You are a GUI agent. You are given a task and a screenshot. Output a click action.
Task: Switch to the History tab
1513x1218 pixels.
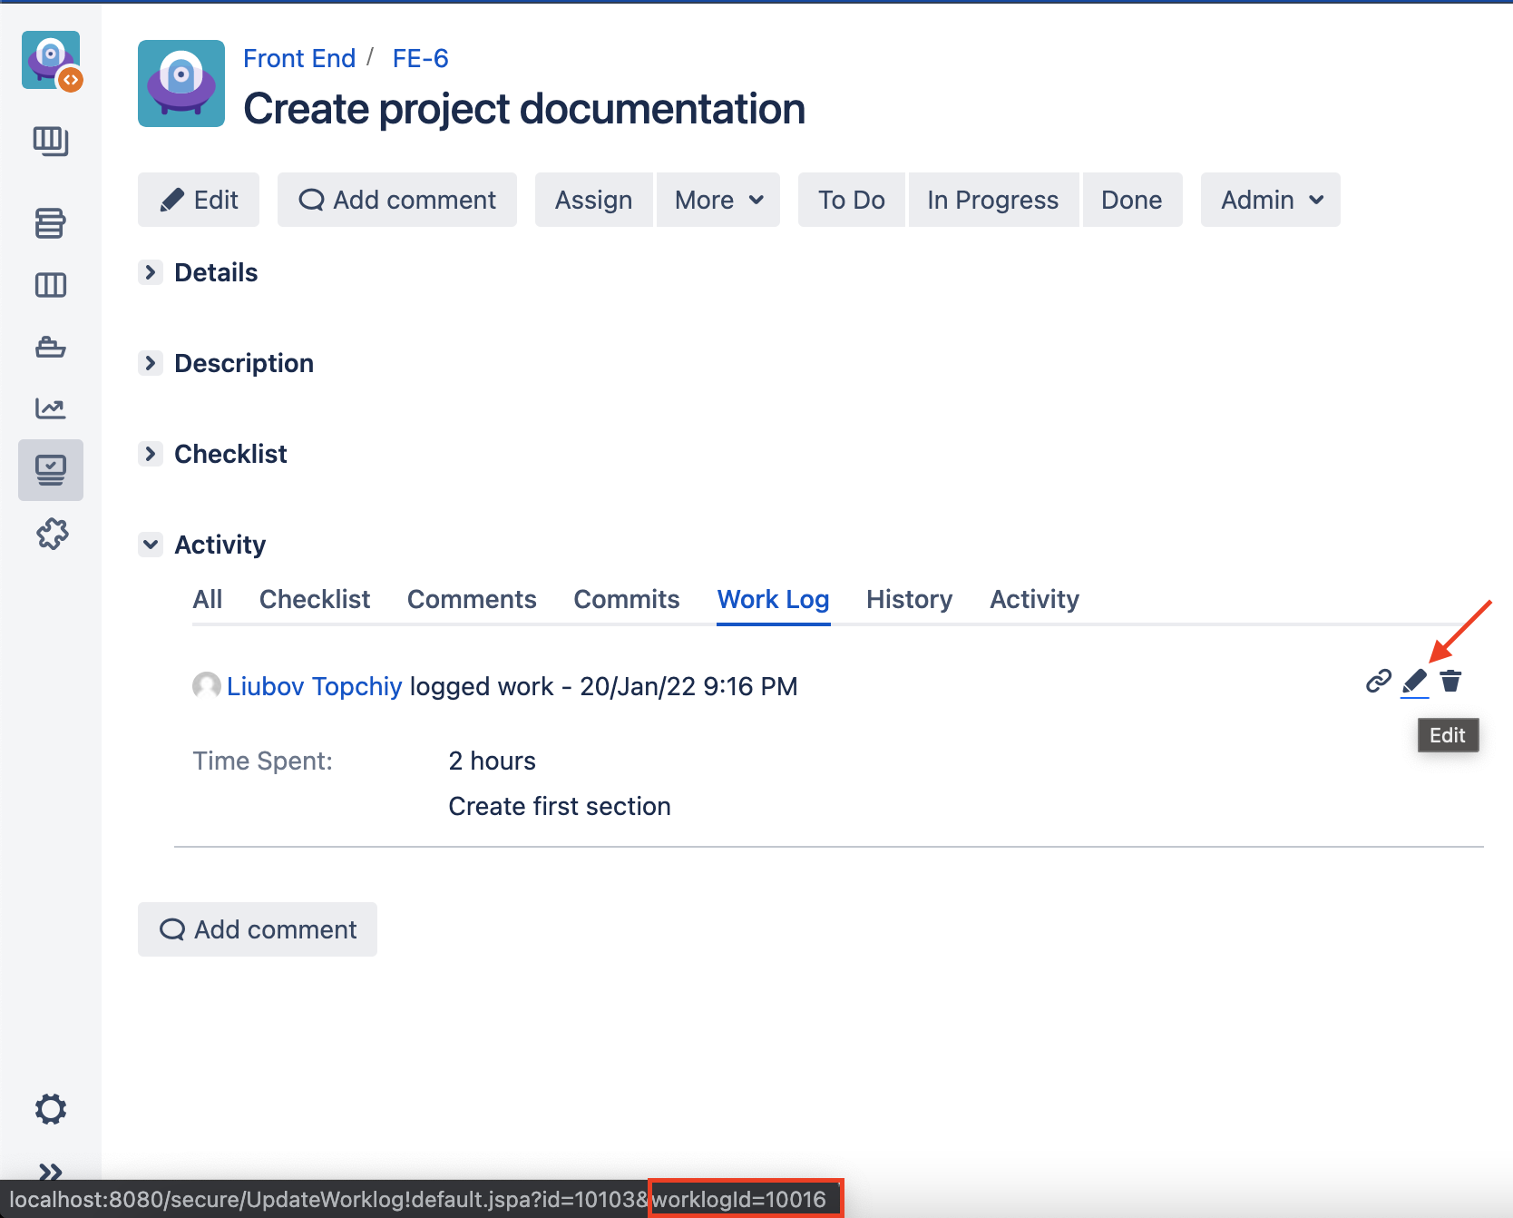pyautogui.click(x=909, y=599)
